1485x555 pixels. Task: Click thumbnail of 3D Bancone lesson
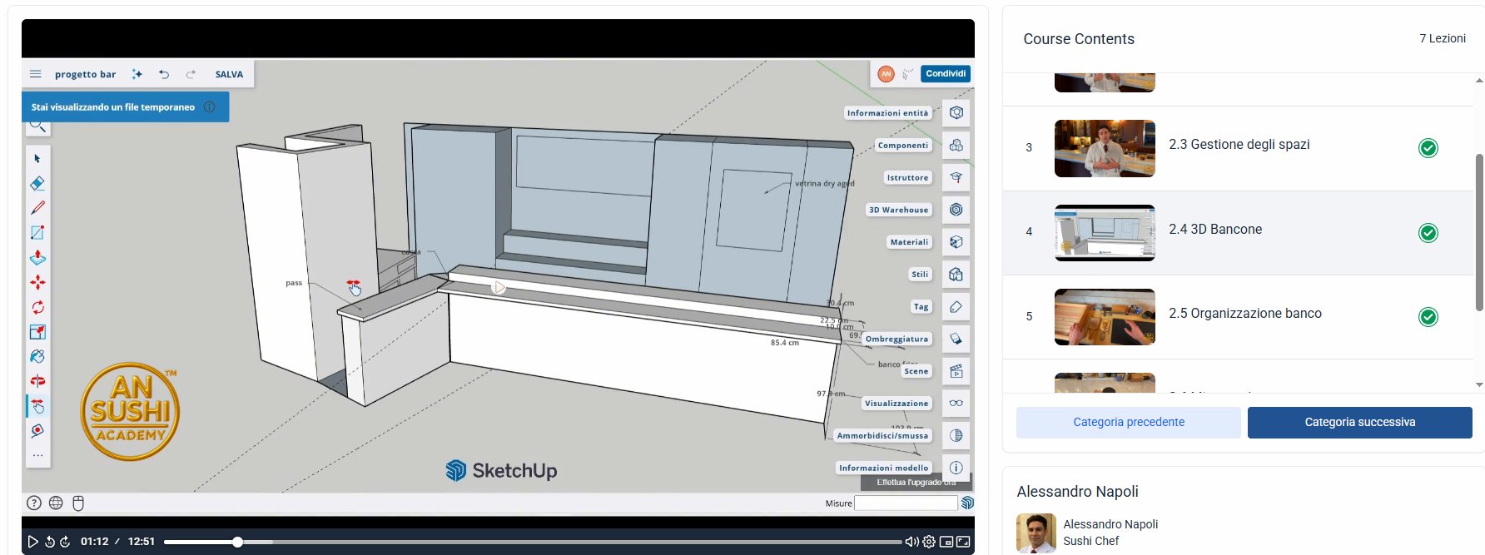(x=1105, y=233)
